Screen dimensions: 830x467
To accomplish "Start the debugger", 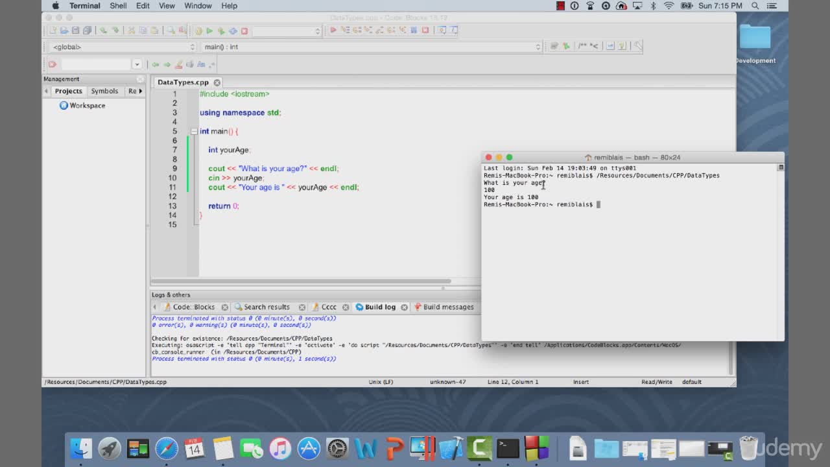I will (x=333, y=30).
